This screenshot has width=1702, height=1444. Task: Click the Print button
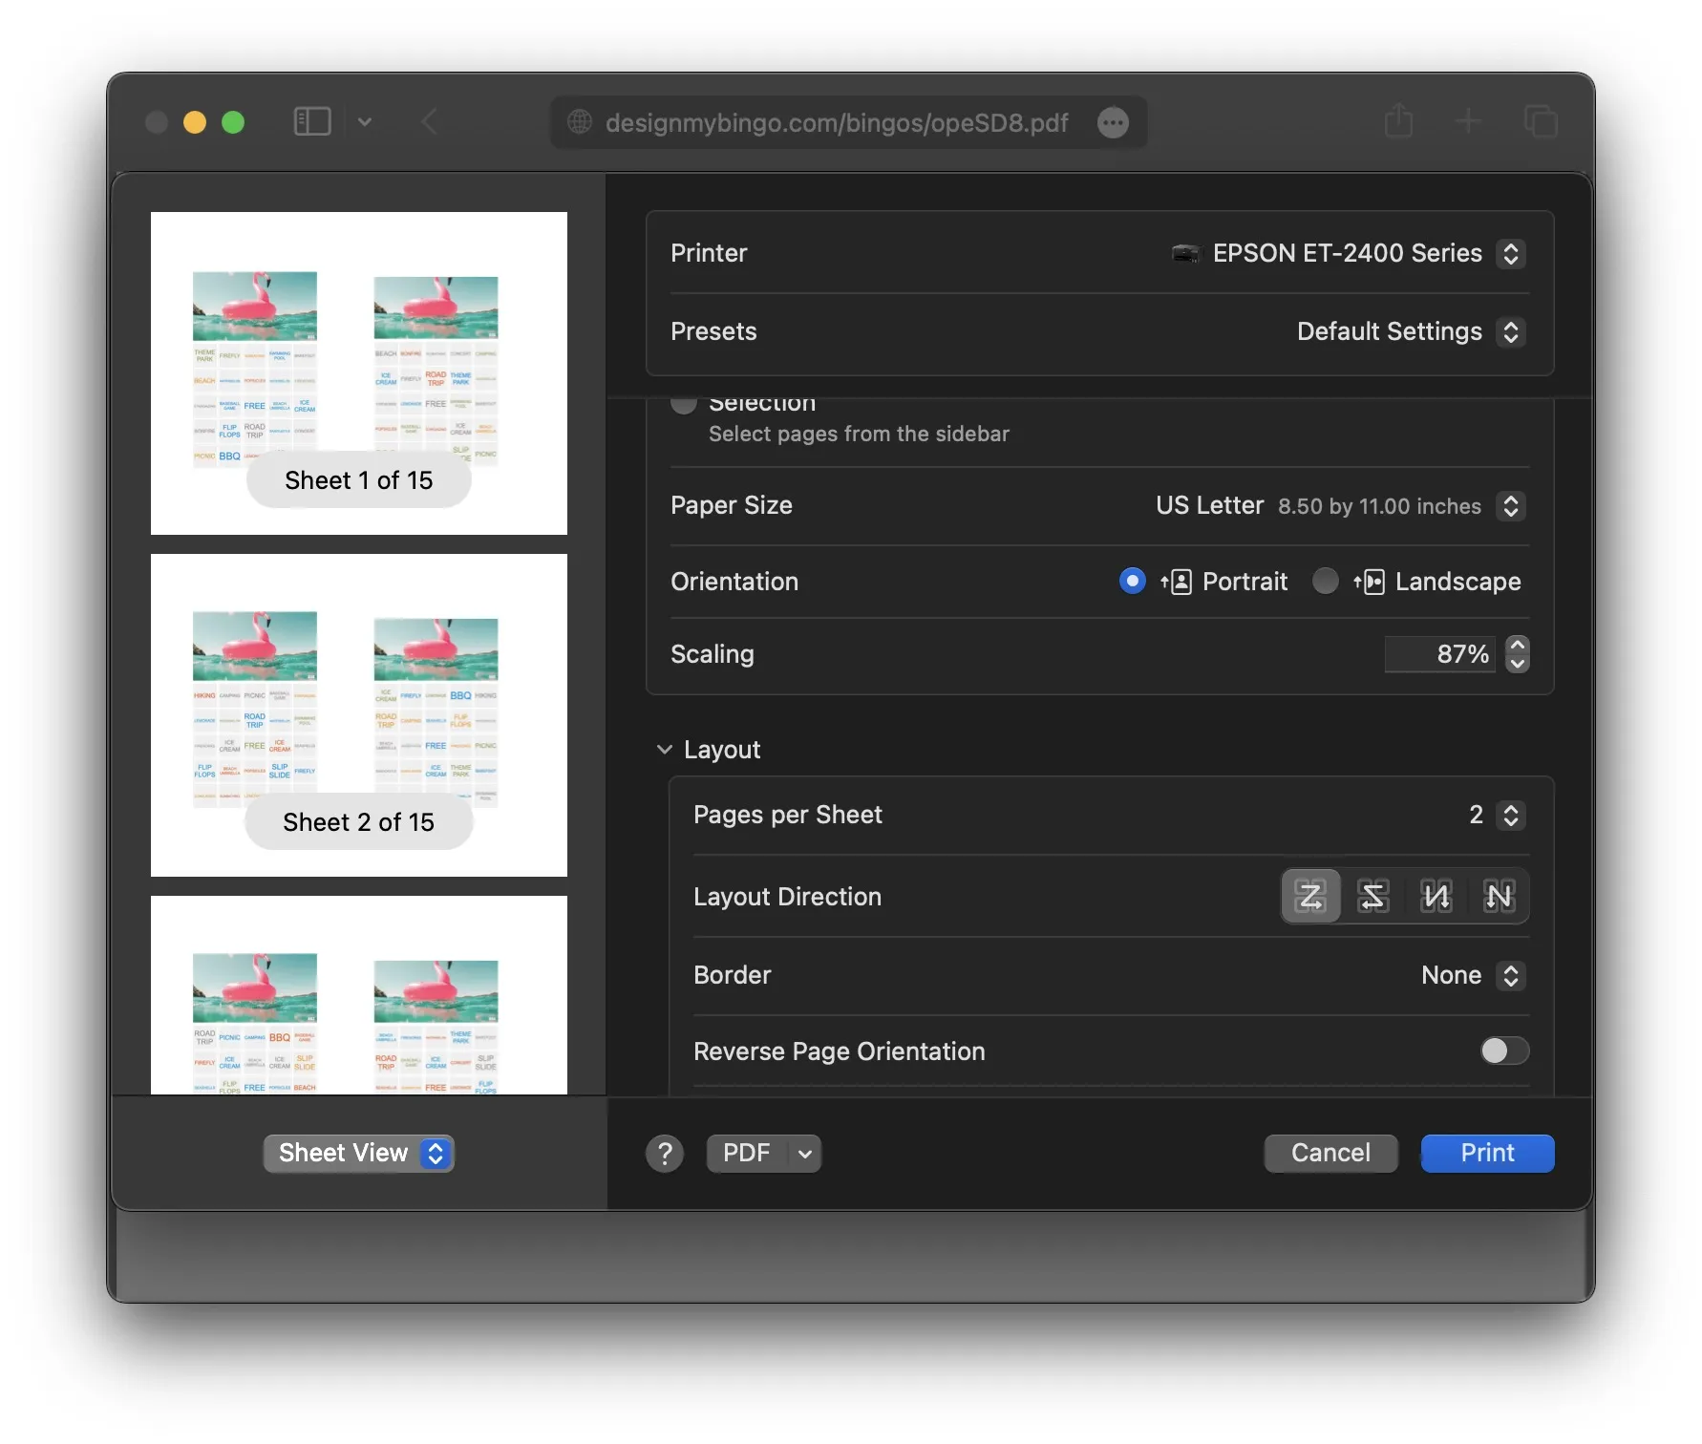pyautogui.click(x=1487, y=1153)
